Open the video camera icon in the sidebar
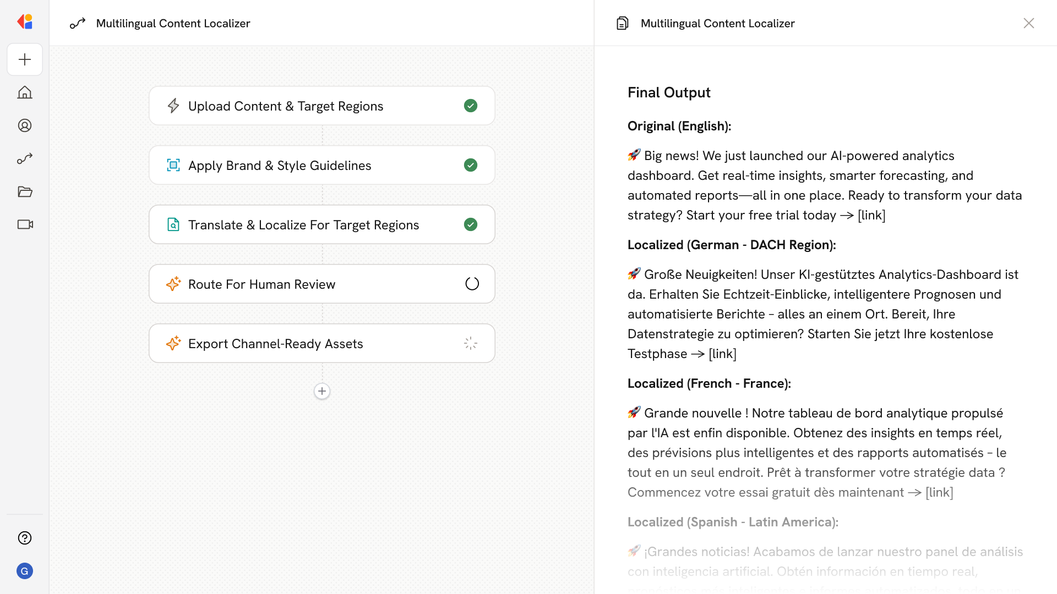The height and width of the screenshot is (594, 1057). (25, 224)
